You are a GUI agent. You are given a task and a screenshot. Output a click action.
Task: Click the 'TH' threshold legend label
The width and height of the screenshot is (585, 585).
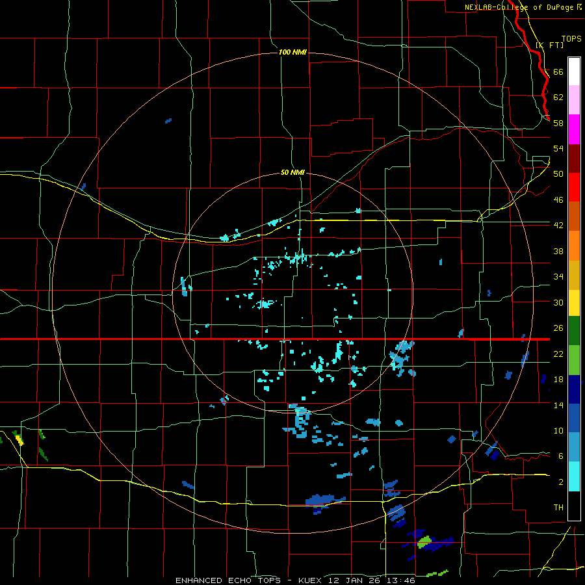(x=558, y=507)
